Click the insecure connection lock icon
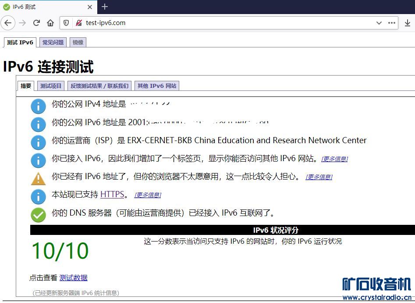The image size is (415, 303). 79,23
